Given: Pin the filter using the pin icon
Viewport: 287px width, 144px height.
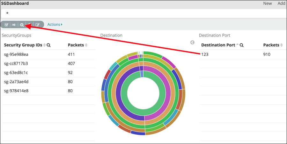Looking at the screenshot, I should [x=14, y=25].
